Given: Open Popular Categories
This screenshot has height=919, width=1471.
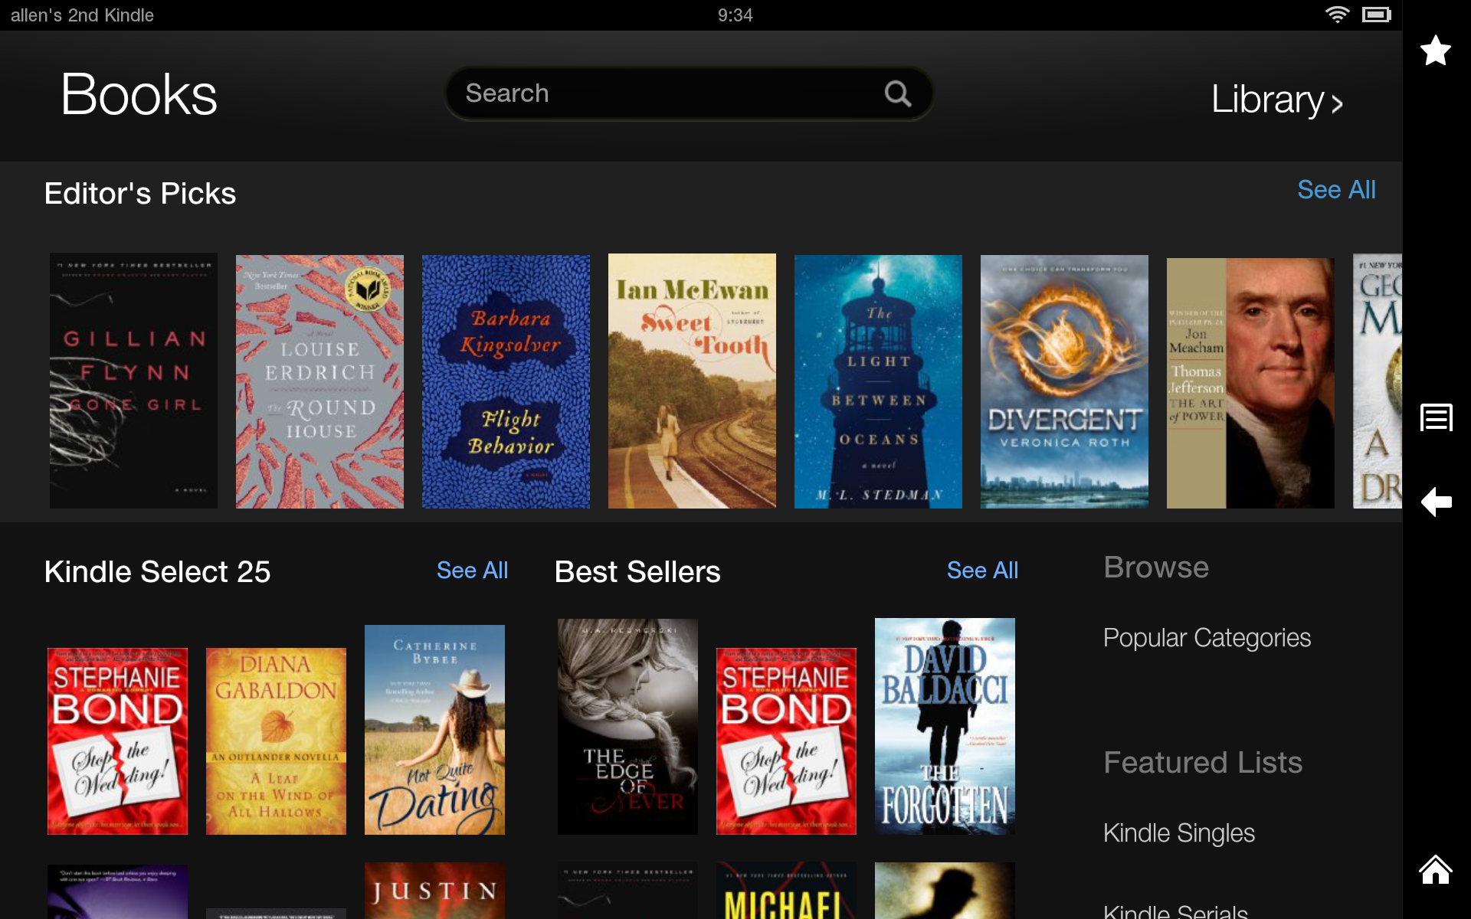Looking at the screenshot, I should coord(1207,638).
